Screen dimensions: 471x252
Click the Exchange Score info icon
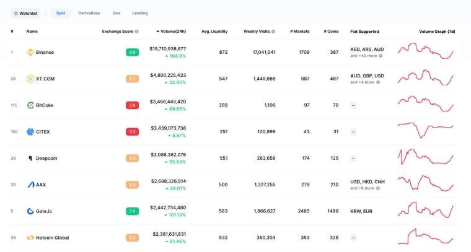pyautogui.click(x=137, y=31)
